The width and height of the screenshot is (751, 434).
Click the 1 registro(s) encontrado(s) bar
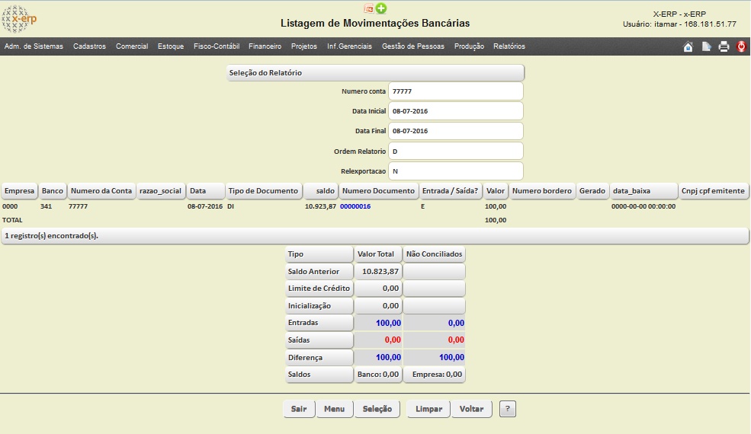tap(375, 236)
